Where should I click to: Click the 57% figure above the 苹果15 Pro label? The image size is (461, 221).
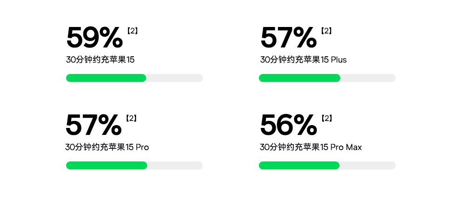94,125
